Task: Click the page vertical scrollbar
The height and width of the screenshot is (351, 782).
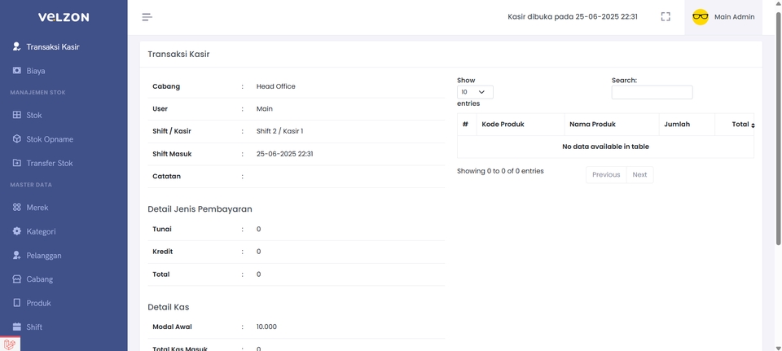Action: [779, 127]
